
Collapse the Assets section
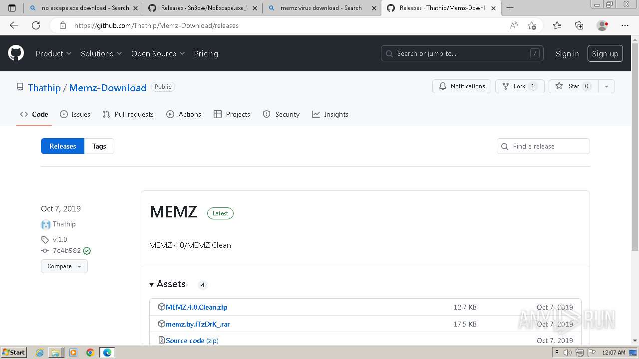pos(167,284)
